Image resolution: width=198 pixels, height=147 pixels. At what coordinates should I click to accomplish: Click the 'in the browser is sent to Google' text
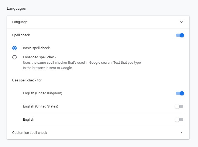tap(48, 68)
